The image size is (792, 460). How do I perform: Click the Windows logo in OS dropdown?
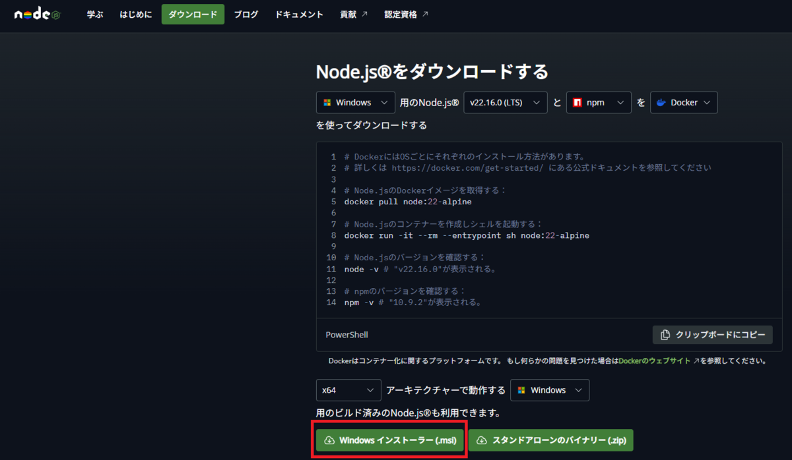pyautogui.click(x=327, y=103)
